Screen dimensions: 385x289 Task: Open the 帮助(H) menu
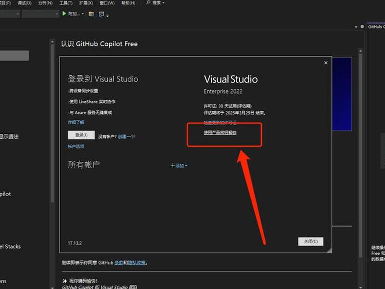[x=128, y=3]
